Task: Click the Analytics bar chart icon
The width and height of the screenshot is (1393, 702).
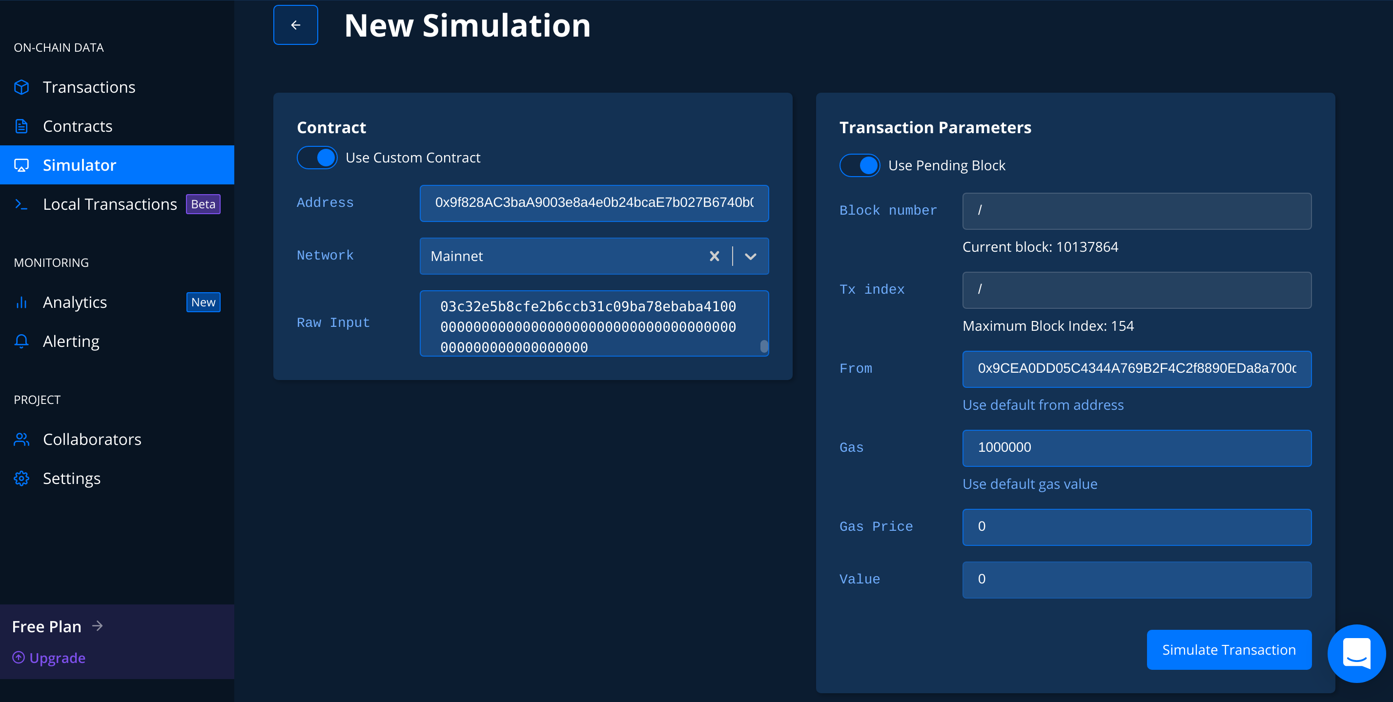Action: click(x=21, y=302)
